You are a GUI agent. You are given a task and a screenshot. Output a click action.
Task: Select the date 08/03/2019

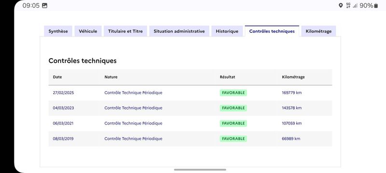(x=63, y=139)
